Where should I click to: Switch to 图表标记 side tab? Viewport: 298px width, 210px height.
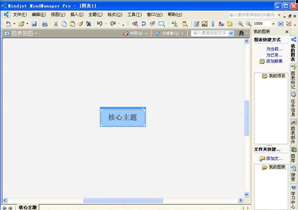294,77
